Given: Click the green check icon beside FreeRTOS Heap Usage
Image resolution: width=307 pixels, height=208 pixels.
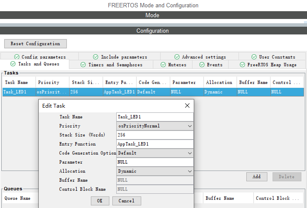Looking at the screenshot, I should coord(242,65).
